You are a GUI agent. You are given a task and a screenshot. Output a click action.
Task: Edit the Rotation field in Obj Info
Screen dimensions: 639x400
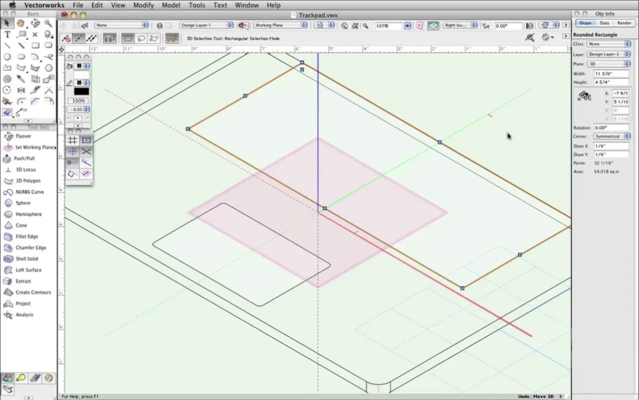611,128
